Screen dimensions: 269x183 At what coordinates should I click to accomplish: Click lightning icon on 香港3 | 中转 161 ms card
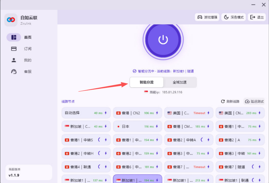click(260, 153)
